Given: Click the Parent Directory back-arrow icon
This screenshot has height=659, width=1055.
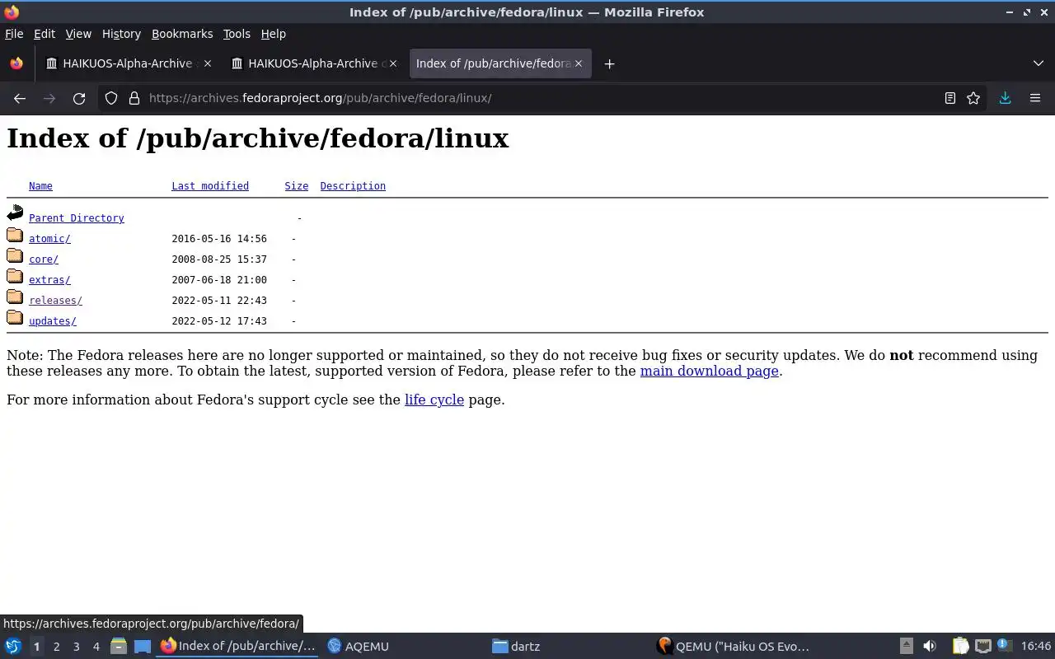Looking at the screenshot, I should click(x=15, y=213).
